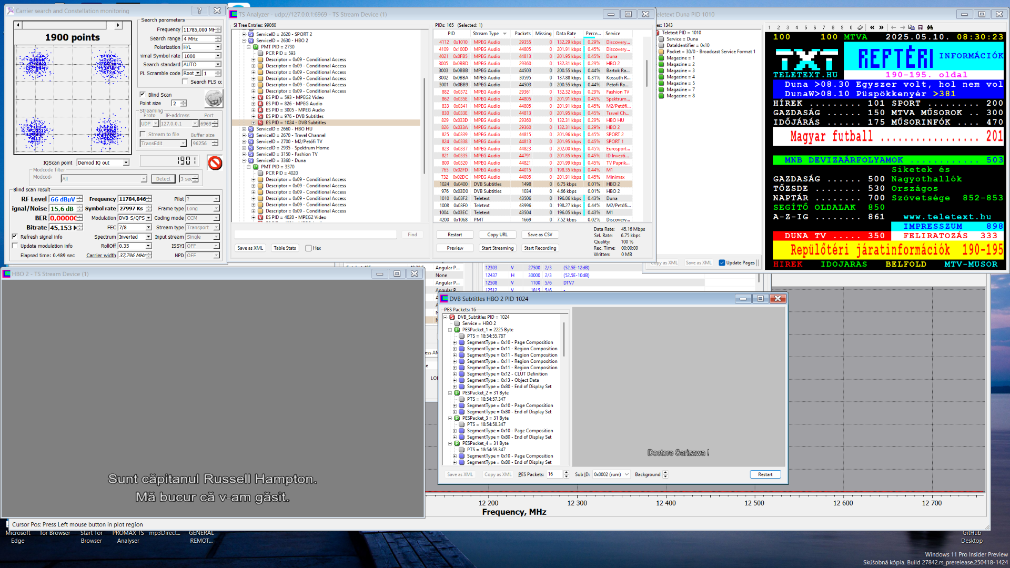Open the GitHub Desktop shortcut

[972, 536]
